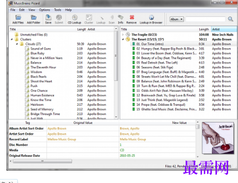Click new value Mello Music Group
238x183 pixels.
coord(133,139)
